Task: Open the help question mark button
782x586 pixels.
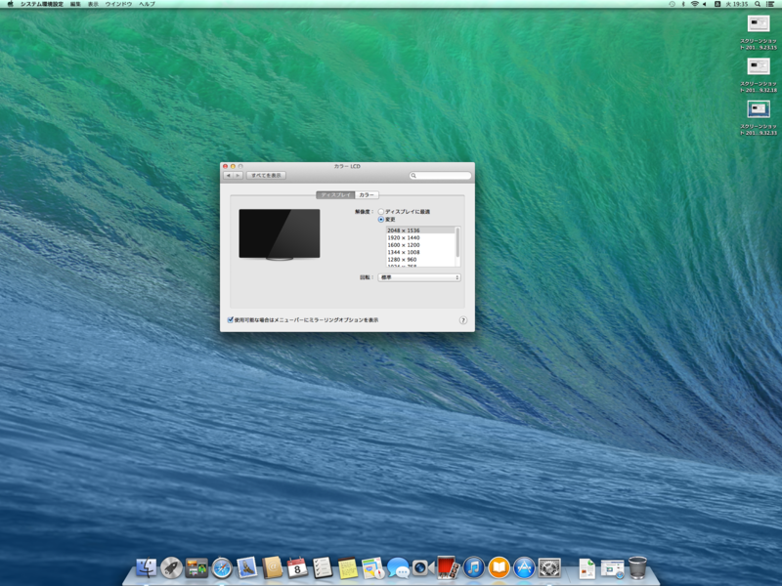Action: click(462, 320)
